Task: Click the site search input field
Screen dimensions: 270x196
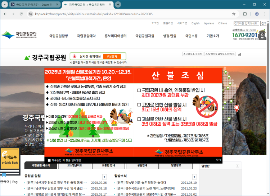Action: click(246, 23)
